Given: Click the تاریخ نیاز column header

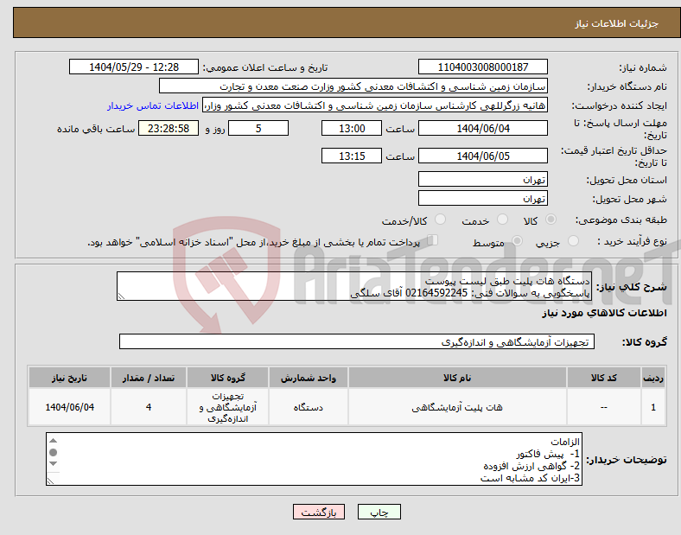Looking at the screenshot, I should [69, 378].
